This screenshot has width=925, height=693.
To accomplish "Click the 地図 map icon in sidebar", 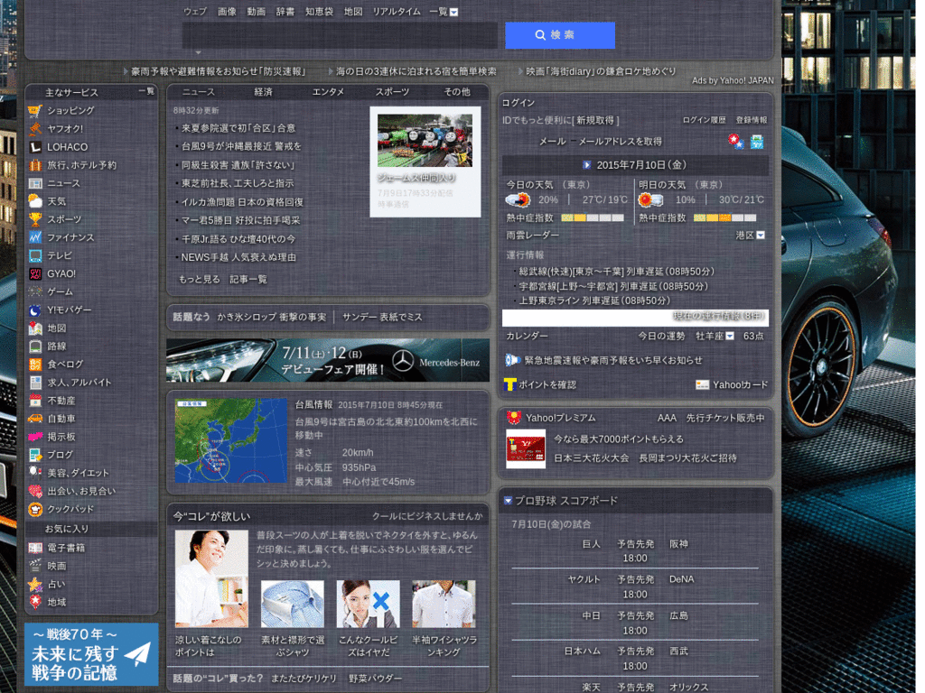I will [35, 328].
